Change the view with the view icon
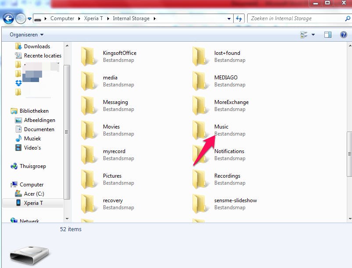Image resolution: width=352 pixels, height=268 pixels. pos(304,35)
